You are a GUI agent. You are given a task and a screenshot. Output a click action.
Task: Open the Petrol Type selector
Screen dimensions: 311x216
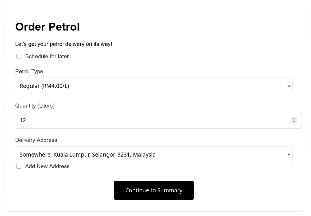154,86
